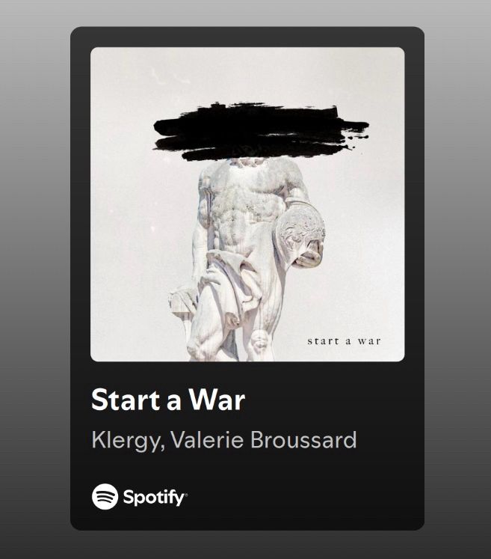The height and width of the screenshot is (559, 491).
Task: Click the black brush stroke on the cover
Action: tap(261, 131)
